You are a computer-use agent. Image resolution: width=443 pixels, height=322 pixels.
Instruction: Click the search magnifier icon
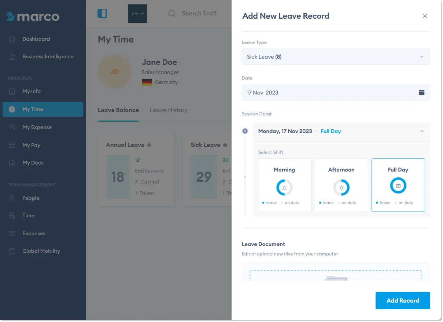point(171,14)
